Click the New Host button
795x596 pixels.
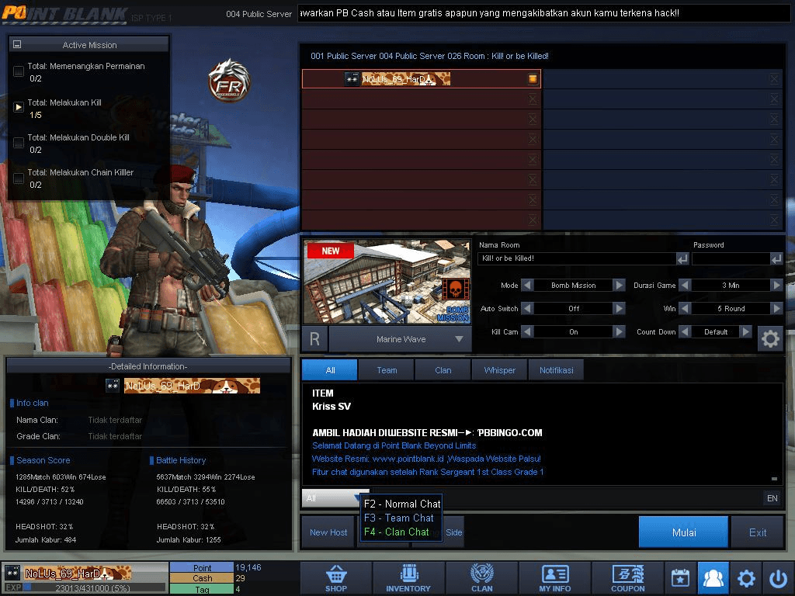click(x=328, y=532)
